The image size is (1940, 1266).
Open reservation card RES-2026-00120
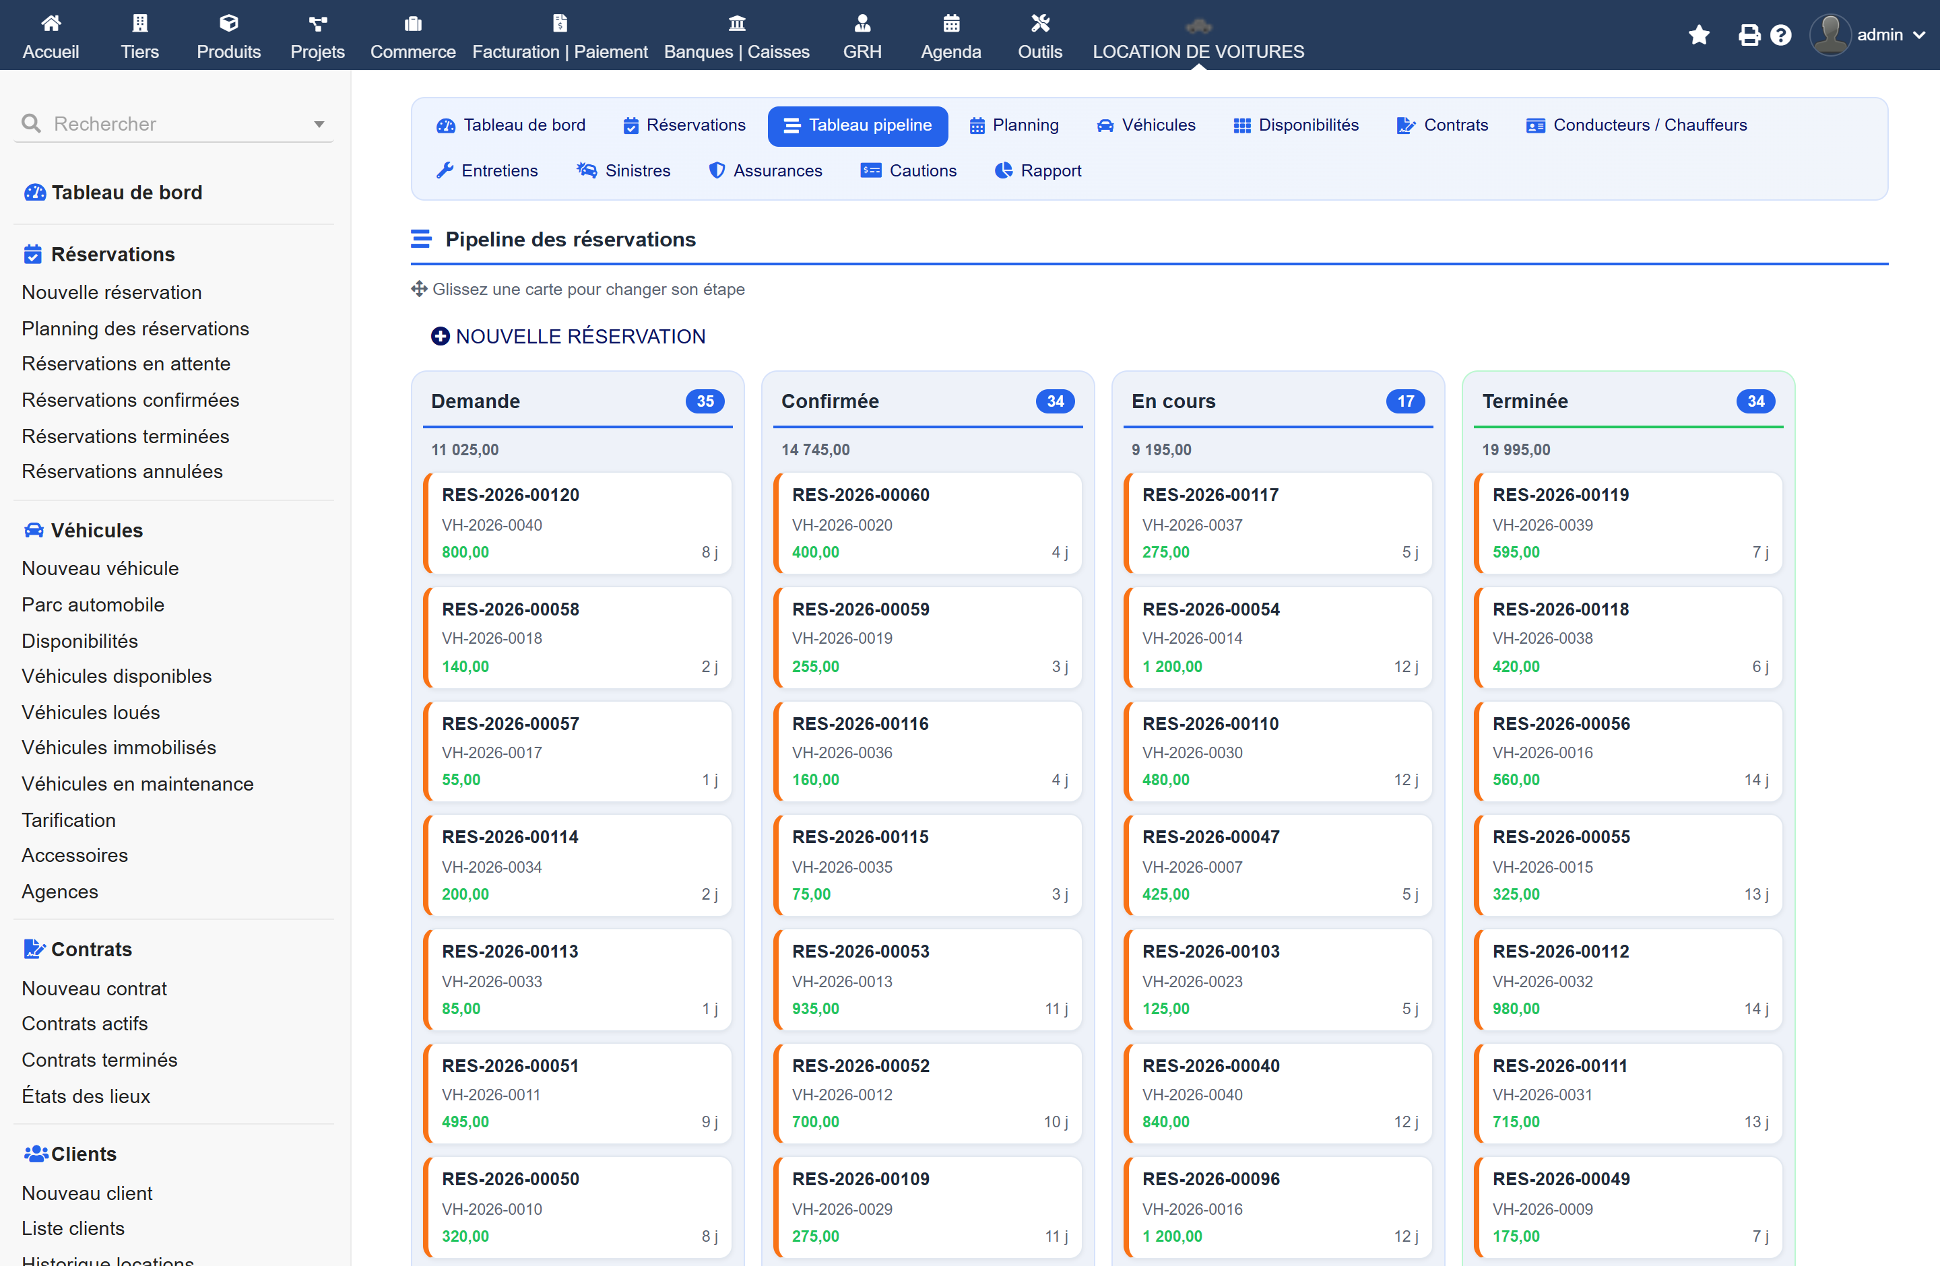577,523
